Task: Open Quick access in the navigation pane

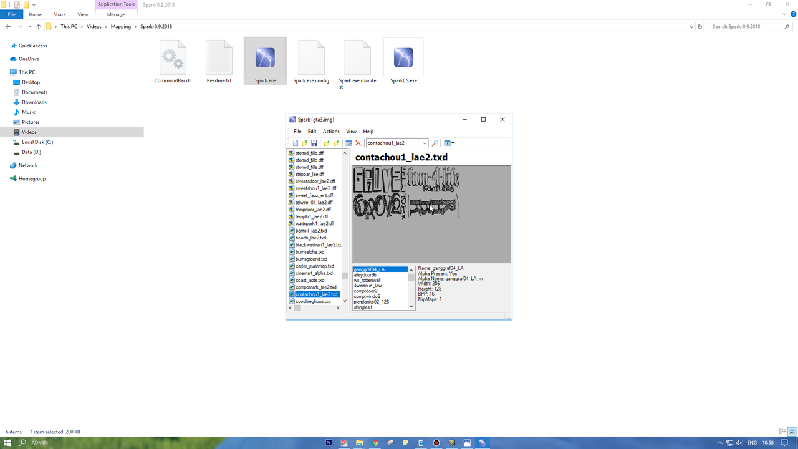Action: tap(32, 46)
